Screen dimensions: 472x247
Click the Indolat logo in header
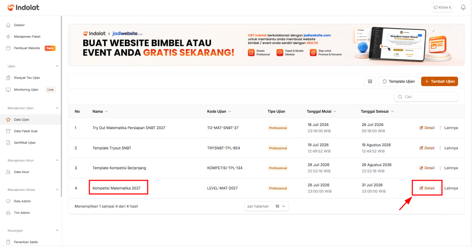point(23,7)
